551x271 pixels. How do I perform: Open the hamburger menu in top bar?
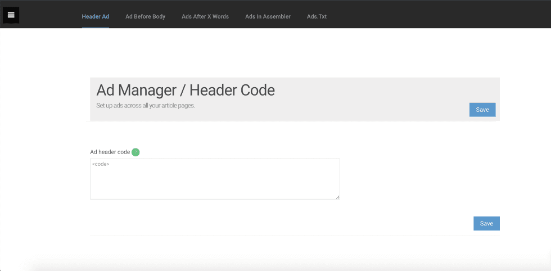11,15
